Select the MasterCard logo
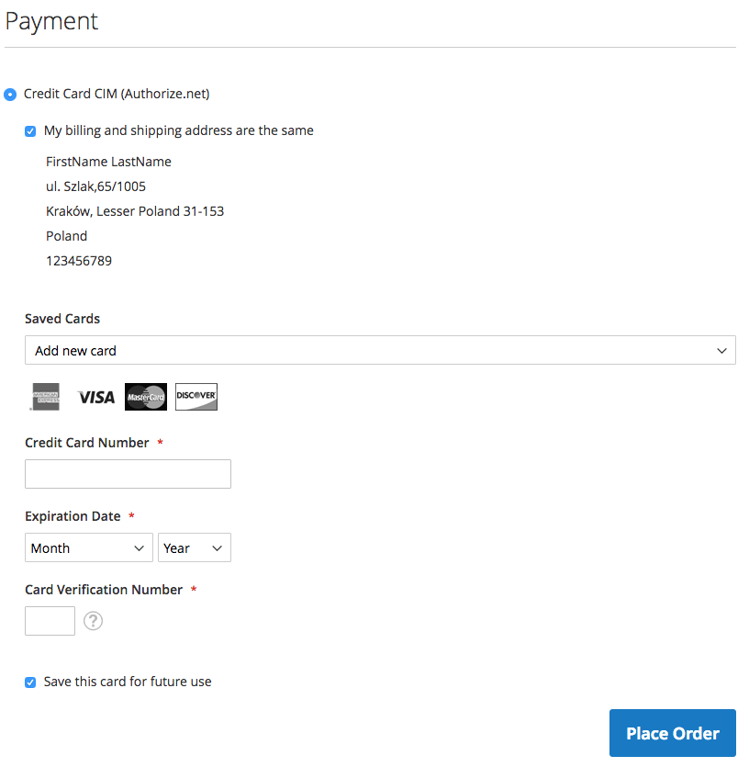Image resolution: width=749 pixels, height=767 pixels. pyautogui.click(x=146, y=397)
